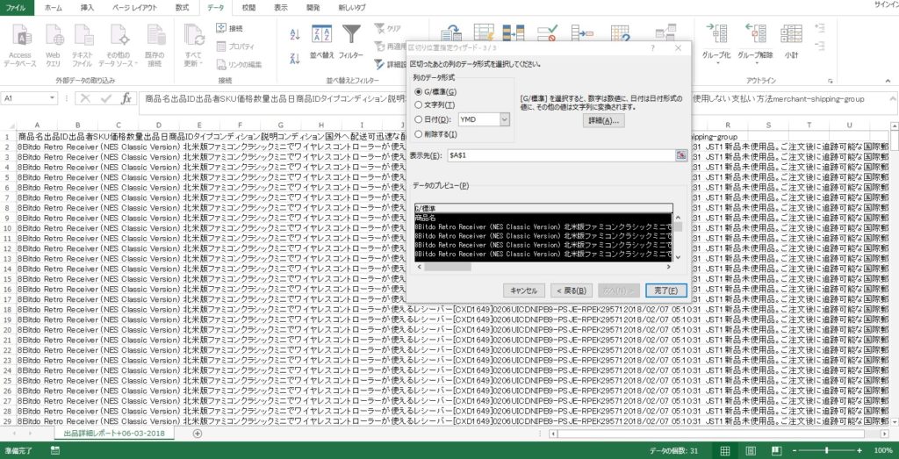The height and width of the screenshot is (459, 899).
Task: Click the Consolidate icon in ribbon
Action: 582,33
